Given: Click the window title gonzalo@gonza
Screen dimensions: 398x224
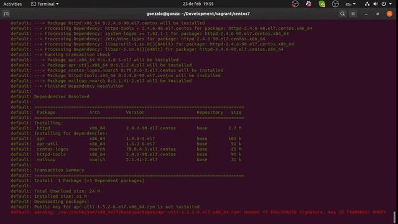Looking at the screenshot, I should 198,14.
